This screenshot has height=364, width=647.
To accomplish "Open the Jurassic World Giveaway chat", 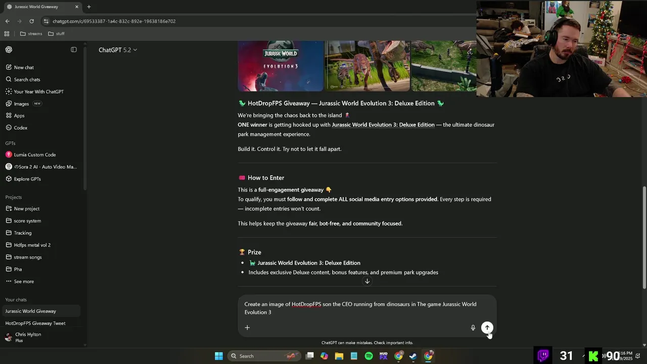I will pos(41,311).
